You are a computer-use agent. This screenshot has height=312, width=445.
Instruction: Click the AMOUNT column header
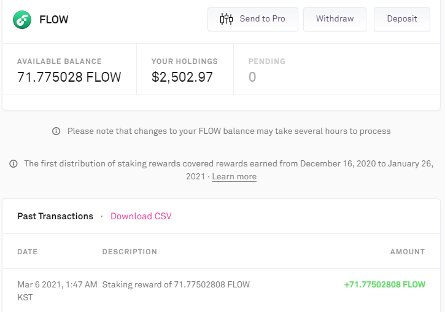408,252
